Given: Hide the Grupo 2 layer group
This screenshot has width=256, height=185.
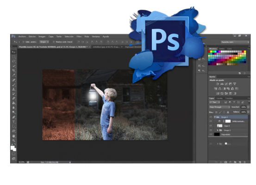Looking at the screenshot, I should (211, 130).
